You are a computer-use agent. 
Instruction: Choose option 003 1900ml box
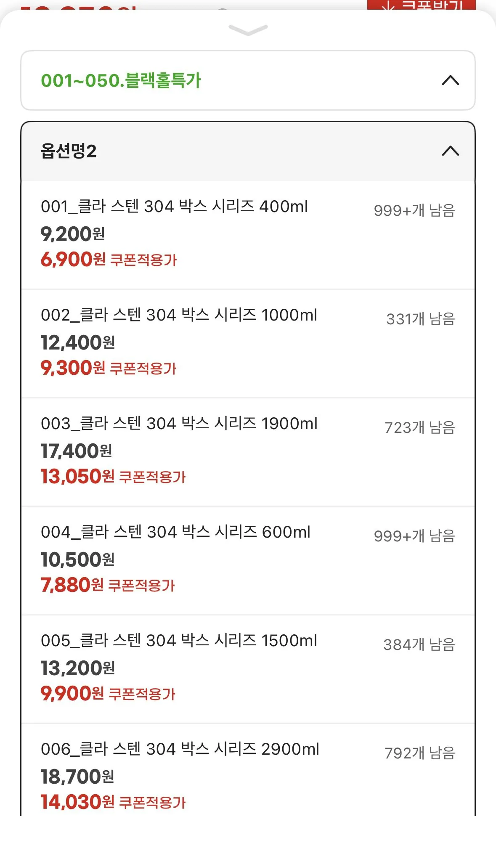coord(248,452)
